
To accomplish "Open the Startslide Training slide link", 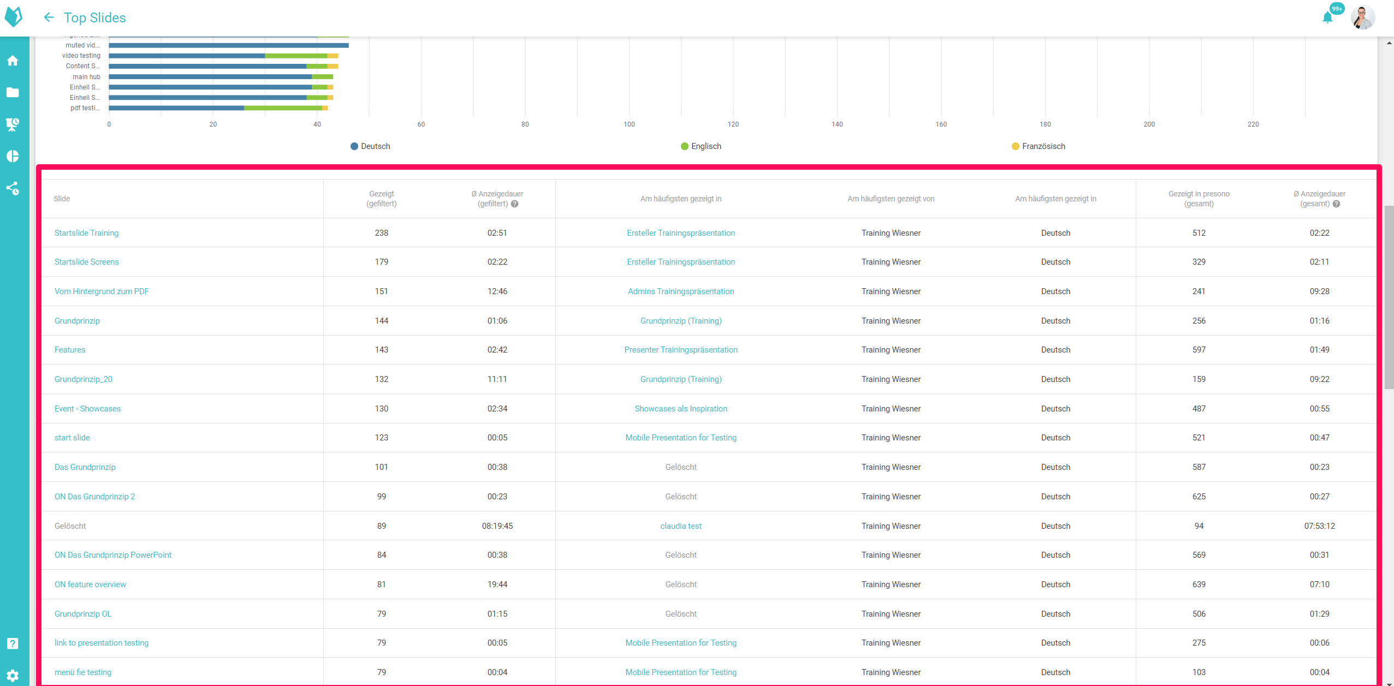I will click(86, 233).
